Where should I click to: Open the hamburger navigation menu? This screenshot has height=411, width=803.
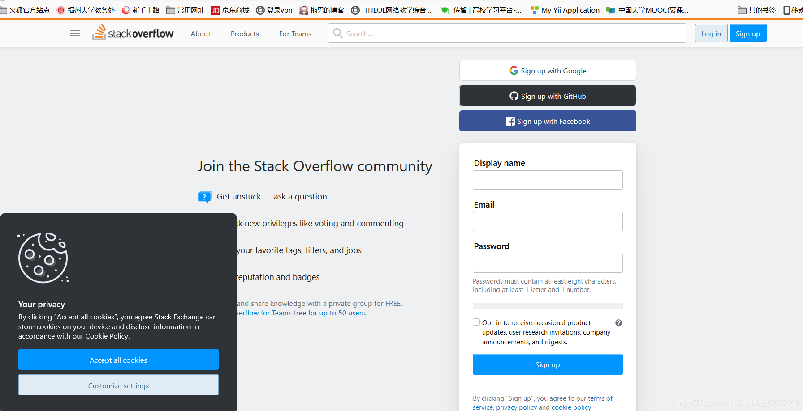[75, 33]
